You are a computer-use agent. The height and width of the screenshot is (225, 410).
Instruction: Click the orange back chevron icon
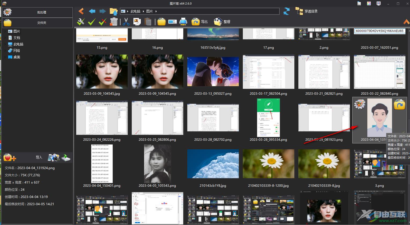(x=81, y=11)
